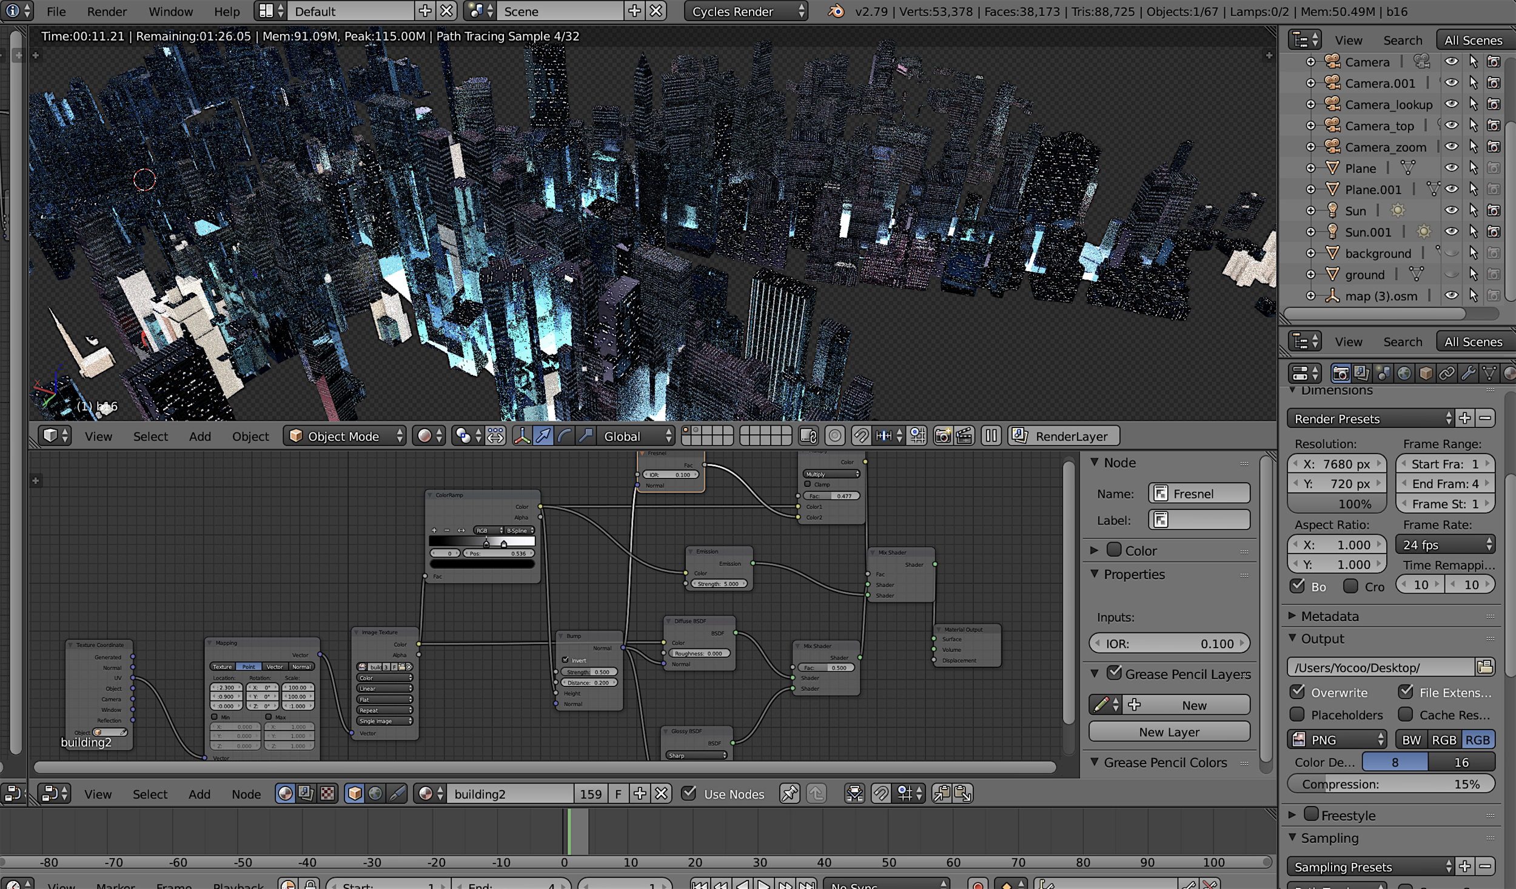The height and width of the screenshot is (889, 1516).
Task: Select the compositing node tree type icon
Action: point(306,794)
